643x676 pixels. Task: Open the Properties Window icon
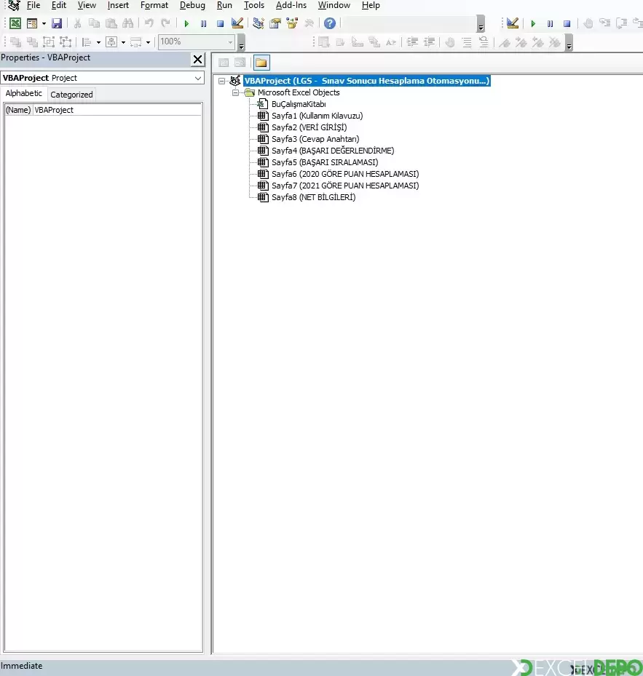[x=275, y=23]
